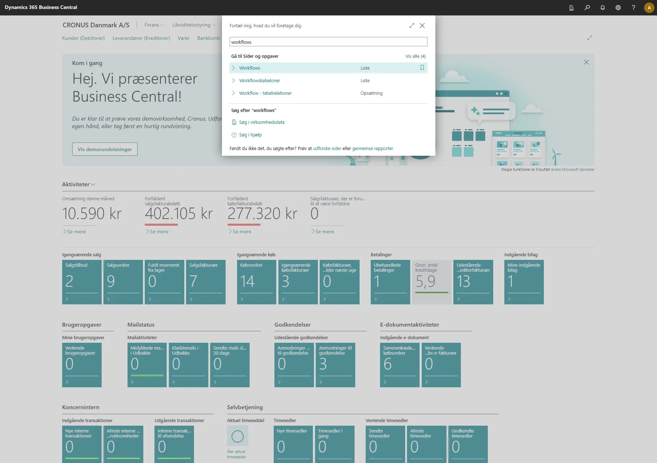Open the Åbn aktuel timeseddel circle icon
Screen dimensions: 657x463
click(x=237, y=436)
